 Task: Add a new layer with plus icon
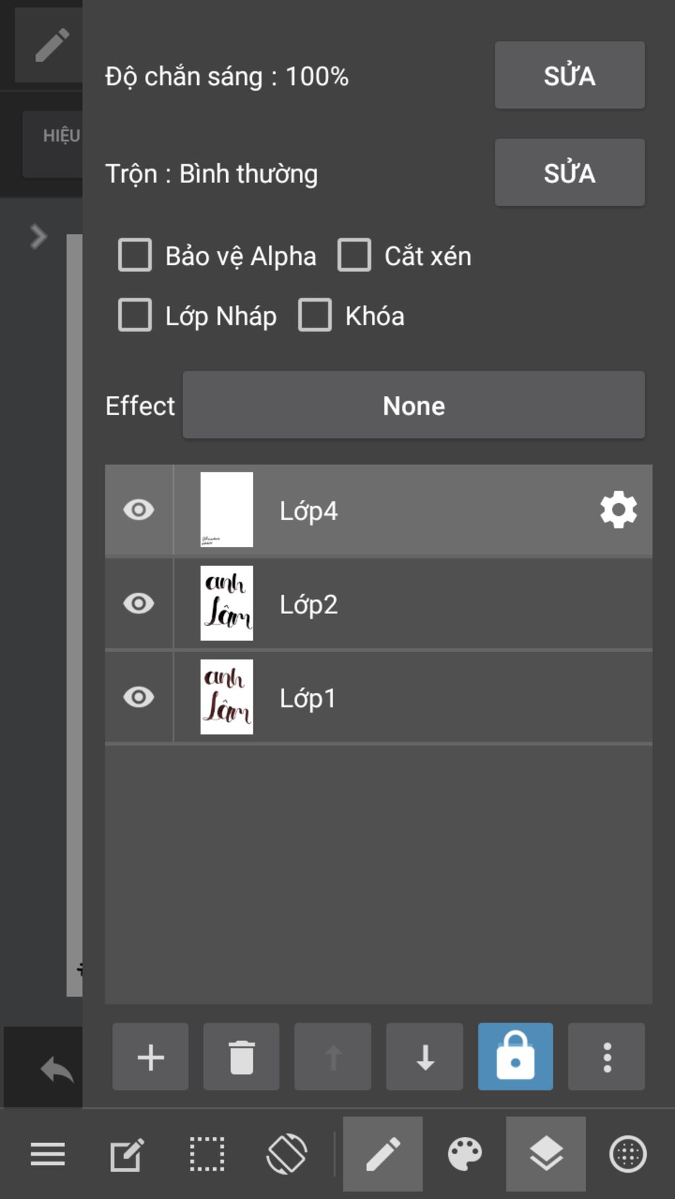click(150, 1057)
